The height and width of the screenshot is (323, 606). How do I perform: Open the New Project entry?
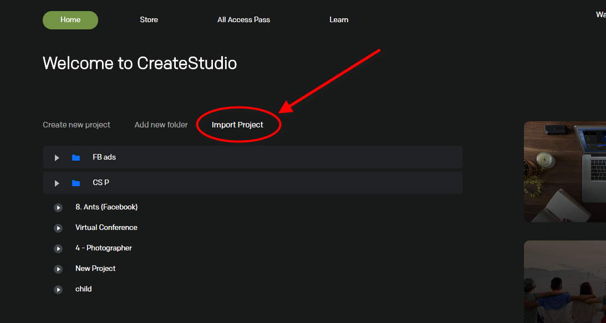pos(95,269)
